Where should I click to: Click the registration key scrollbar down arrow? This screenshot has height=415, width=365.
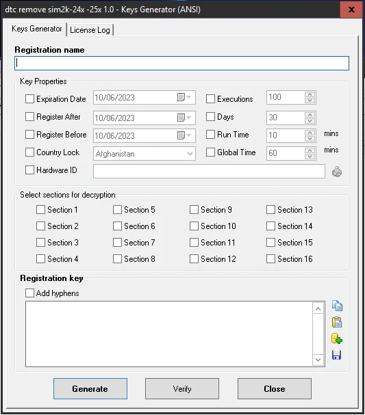point(318,360)
